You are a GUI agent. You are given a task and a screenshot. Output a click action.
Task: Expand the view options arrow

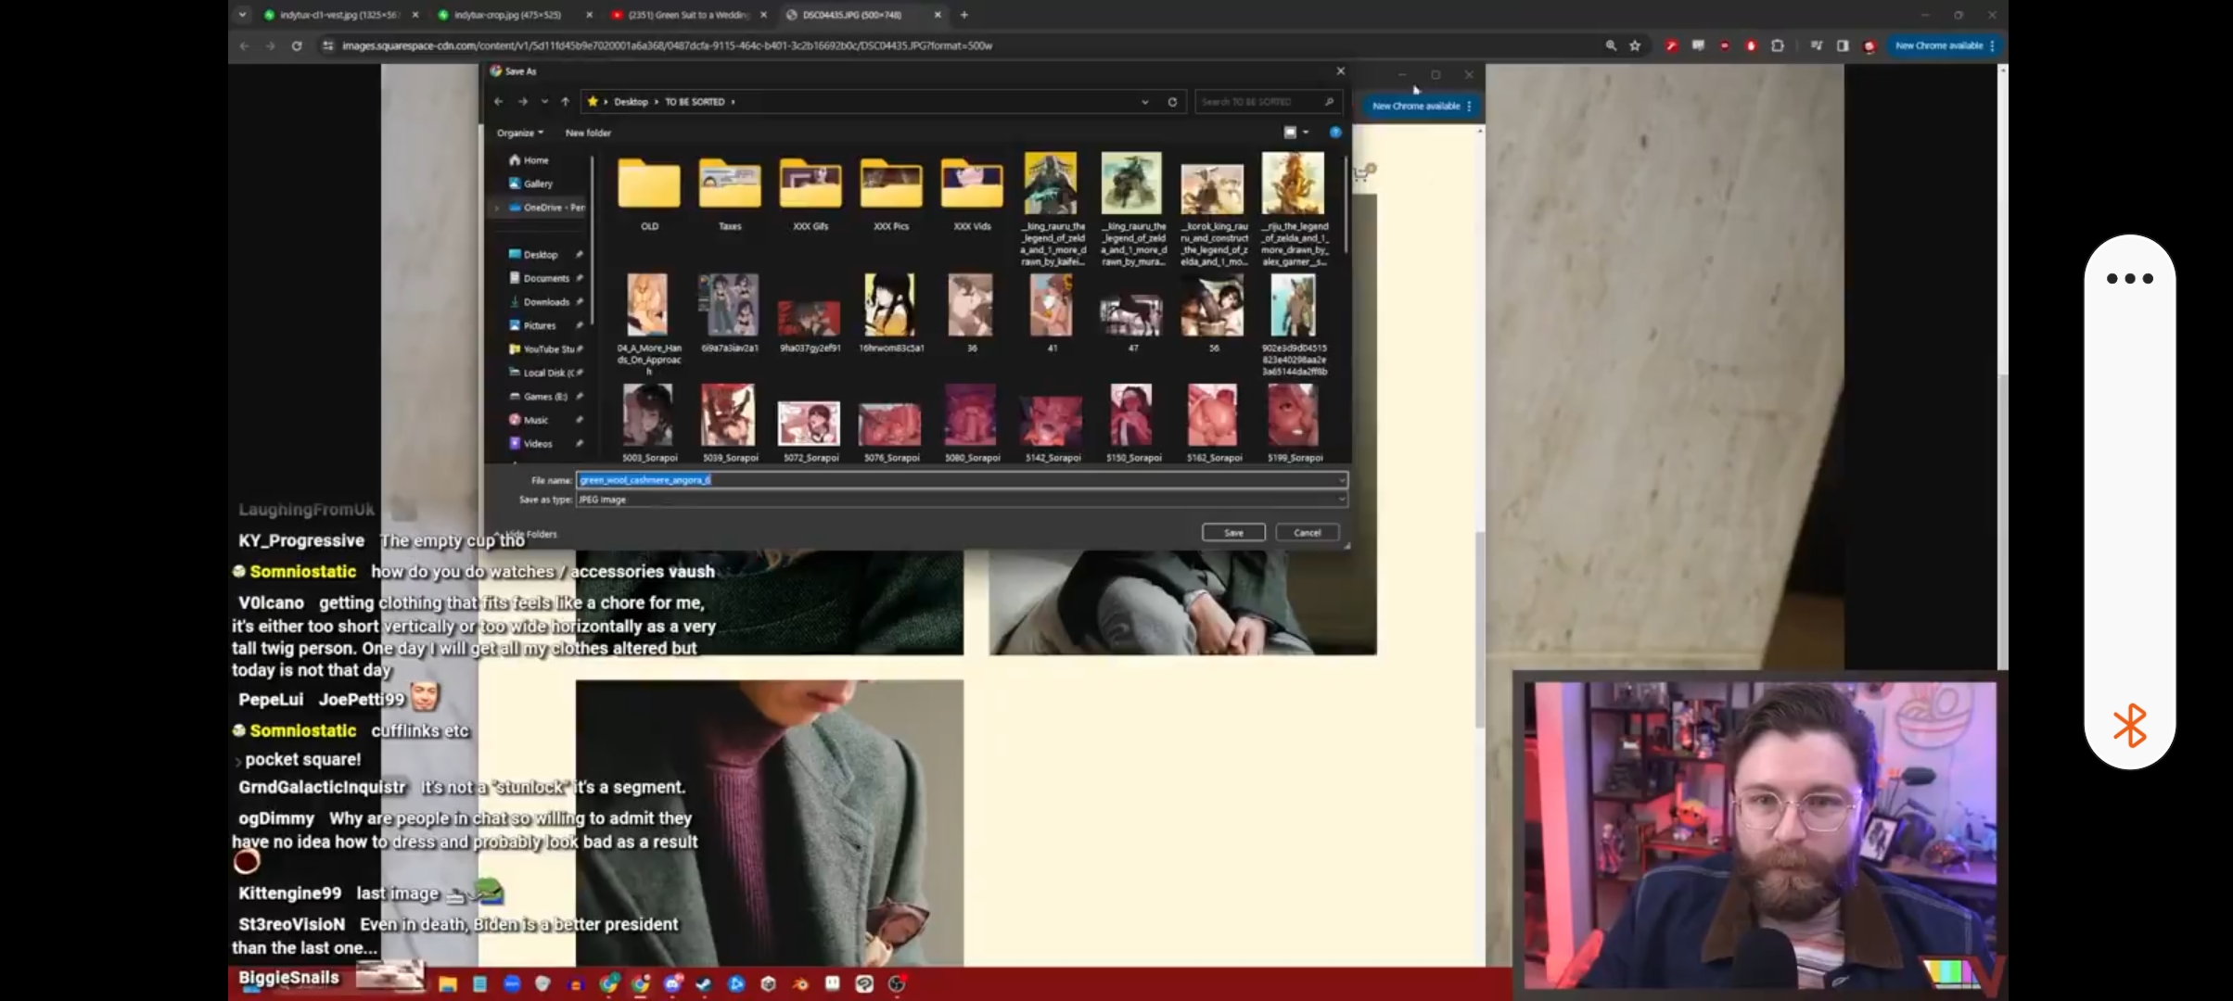coord(1306,133)
